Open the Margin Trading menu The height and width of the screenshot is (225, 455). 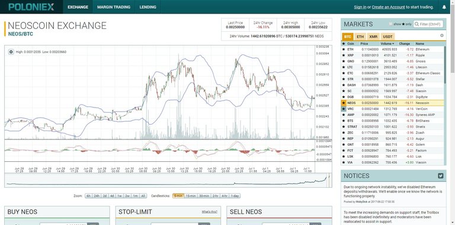pyautogui.click(x=114, y=7)
